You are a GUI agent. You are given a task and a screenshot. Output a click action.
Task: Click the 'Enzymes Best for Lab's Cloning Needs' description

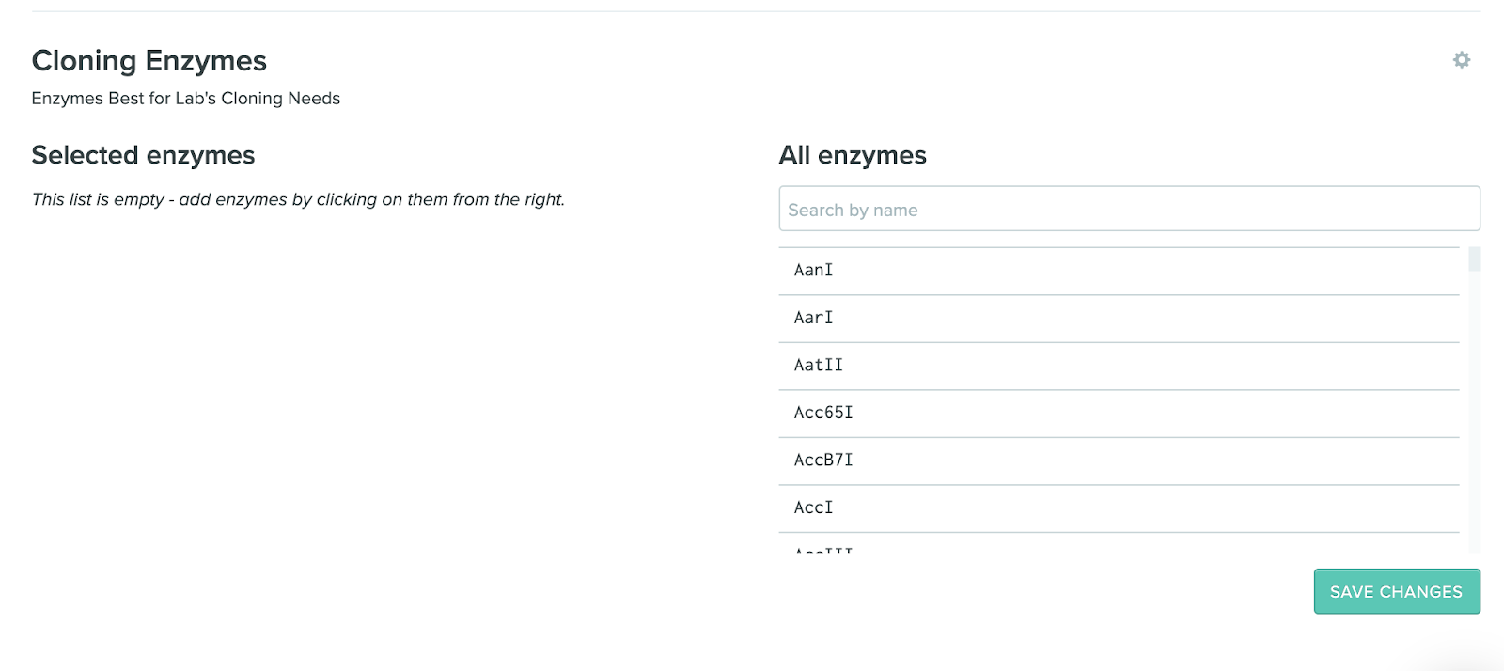tap(185, 99)
